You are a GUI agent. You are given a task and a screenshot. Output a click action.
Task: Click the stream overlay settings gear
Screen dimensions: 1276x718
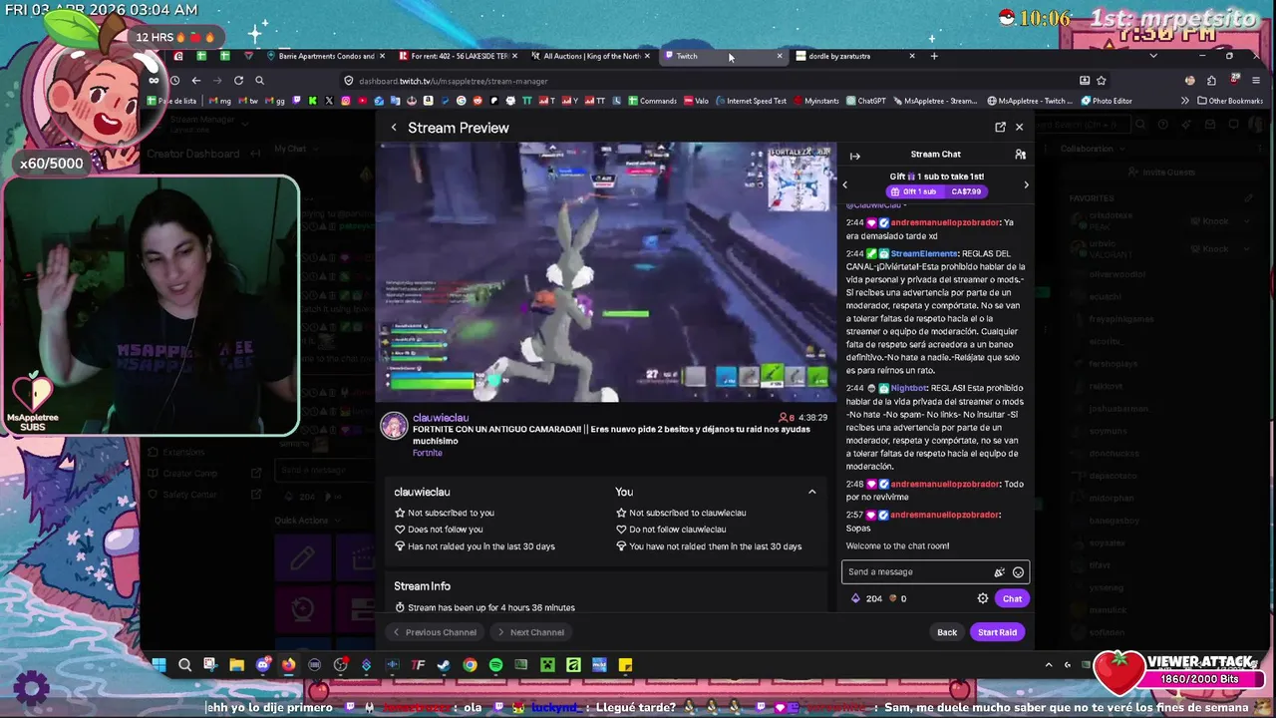coord(32,687)
